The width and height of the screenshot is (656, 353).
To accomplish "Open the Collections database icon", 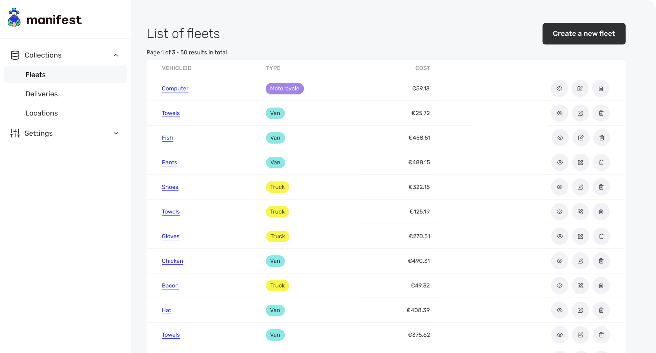I will coord(15,55).
